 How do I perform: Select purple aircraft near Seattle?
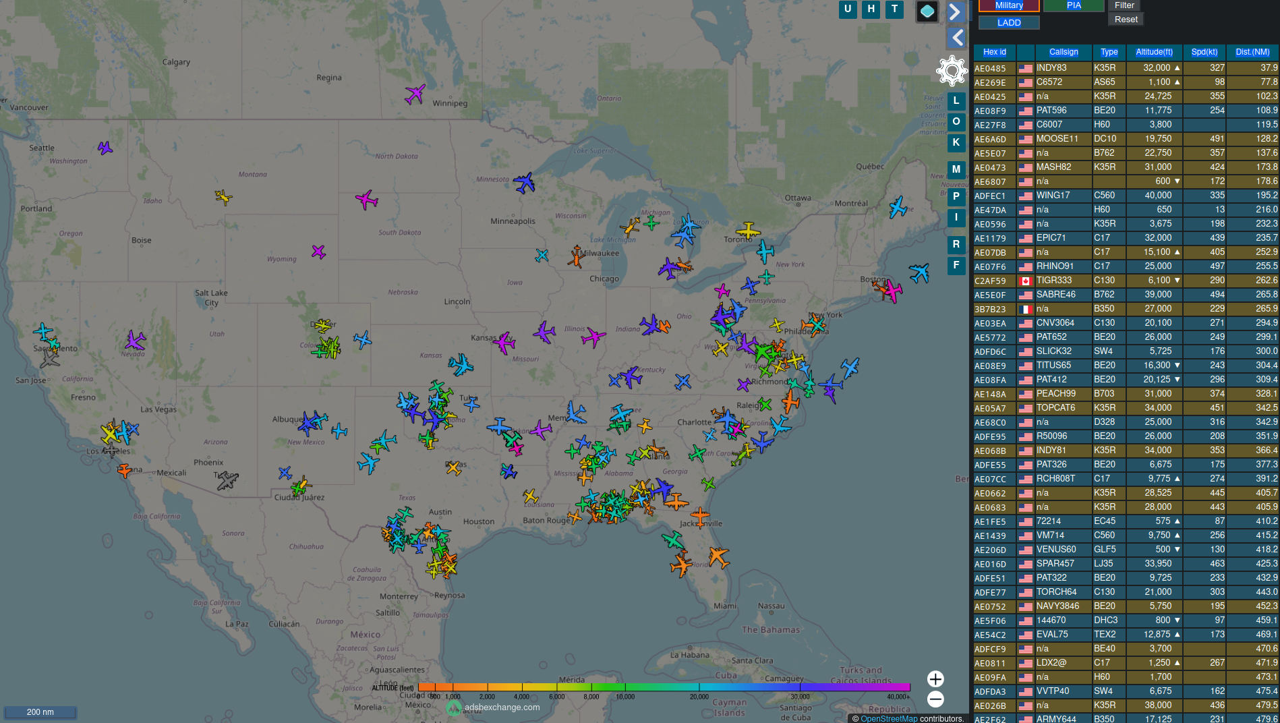tap(105, 148)
